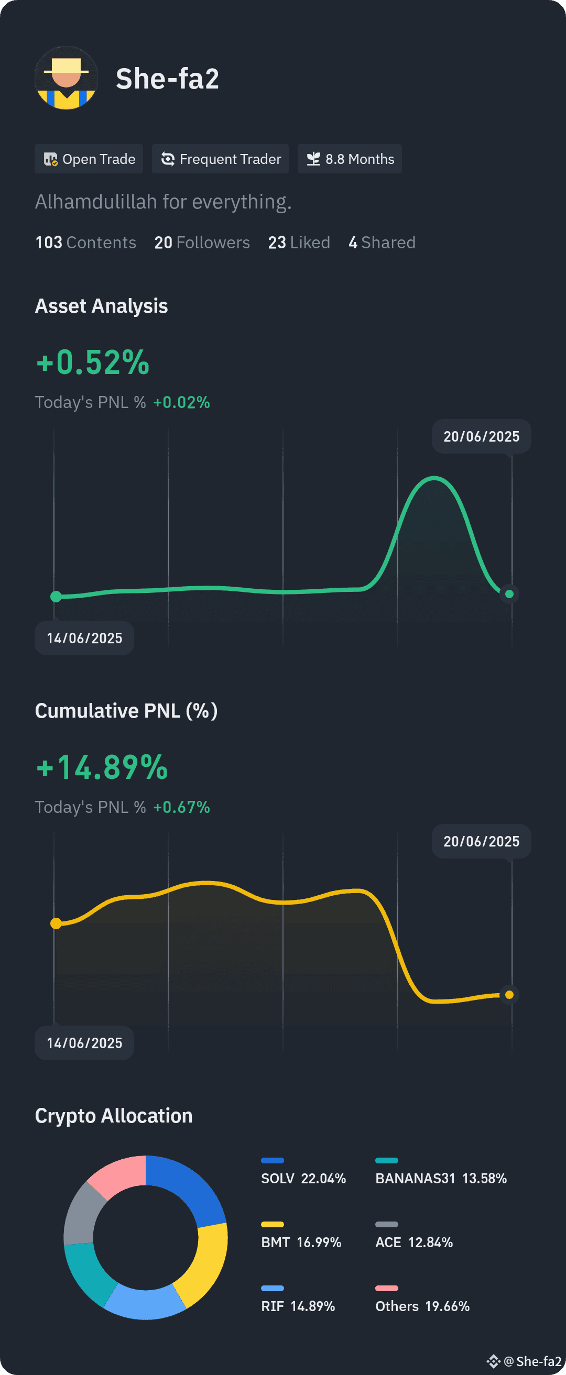Click the She-fa2 username heading
The width and height of the screenshot is (566, 1375).
coord(168,79)
